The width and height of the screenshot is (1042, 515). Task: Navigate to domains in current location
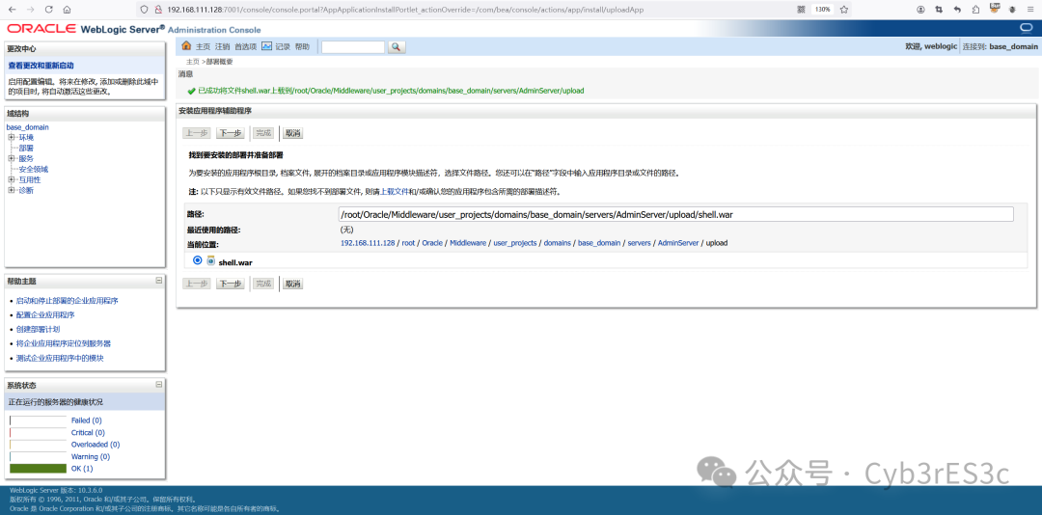tap(558, 243)
